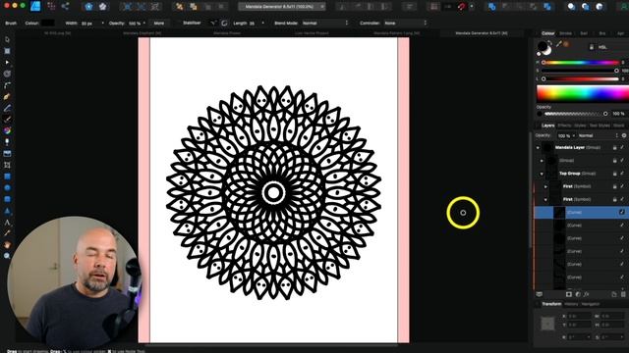Adjust the Colour panel opacity slider
Viewport: 629px width, 353px height.
pos(576,114)
